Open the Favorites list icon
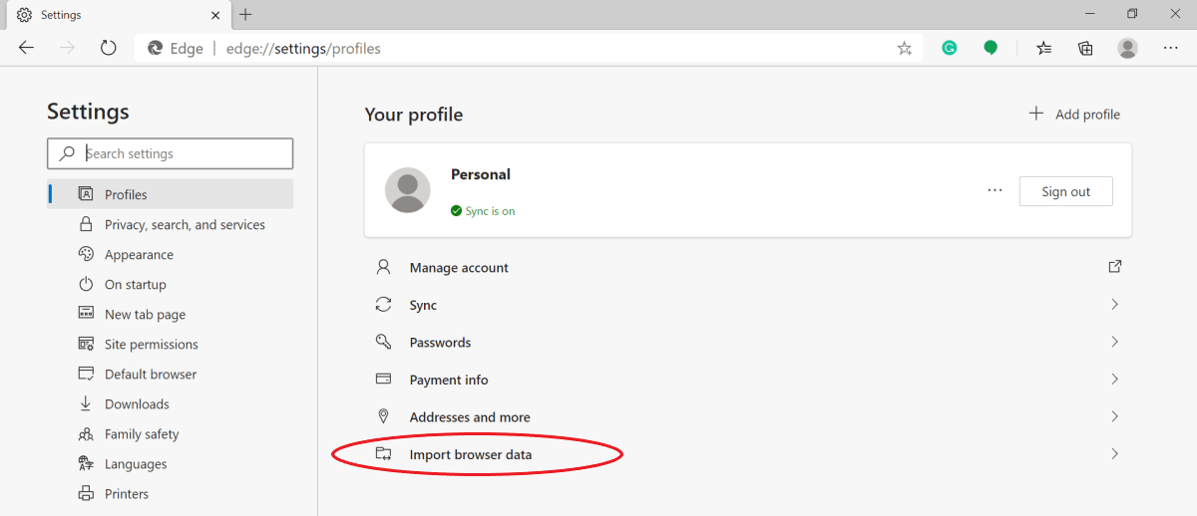The width and height of the screenshot is (1197, 516). tap(1043, 48)
